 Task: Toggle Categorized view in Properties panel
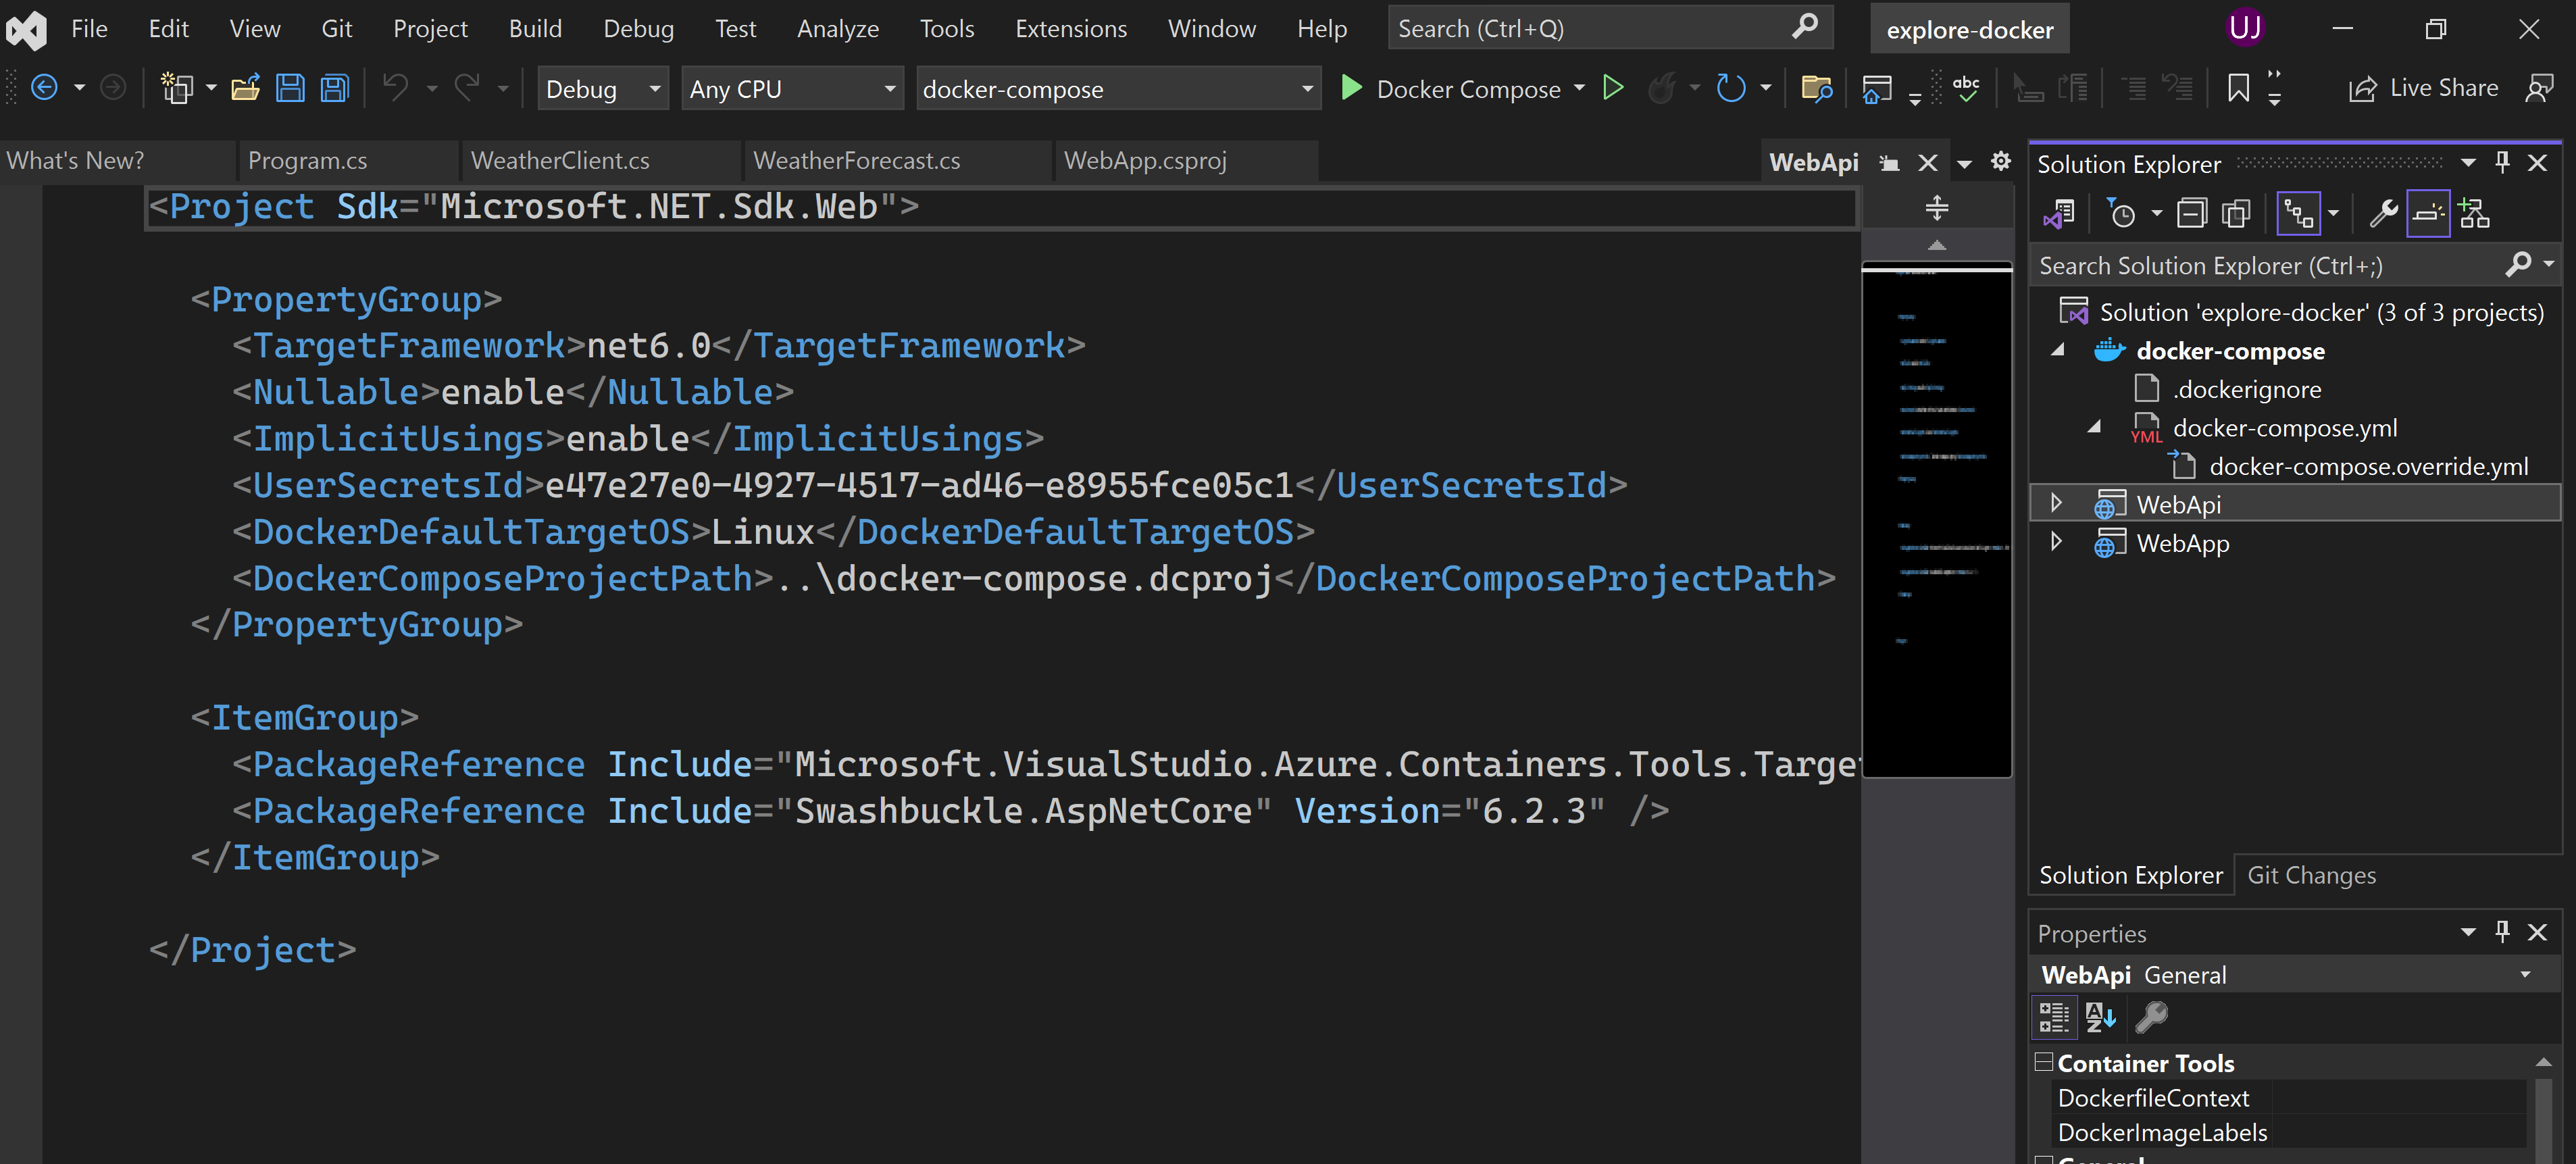click(x=2054, y=1017)
